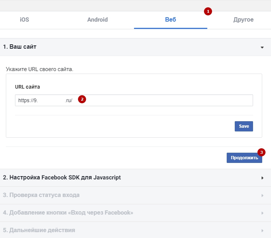Image resolution: width=271 pixels, height=238 pixels.
Task: Click red badge 3 above Продолжить
Action: pyautogui.click(x=261, y=152)
